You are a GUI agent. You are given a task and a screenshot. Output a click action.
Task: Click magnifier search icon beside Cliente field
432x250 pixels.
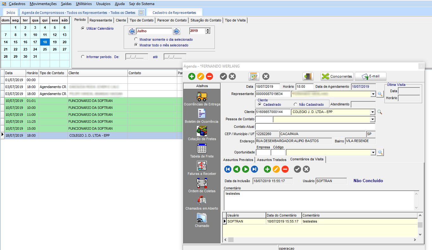pyautogui.click(x=379, y=112)
